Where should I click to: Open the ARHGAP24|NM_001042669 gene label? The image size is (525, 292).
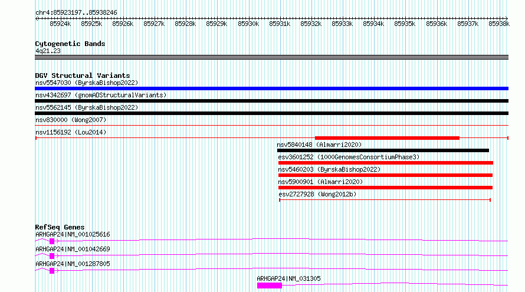coord(73,249)
